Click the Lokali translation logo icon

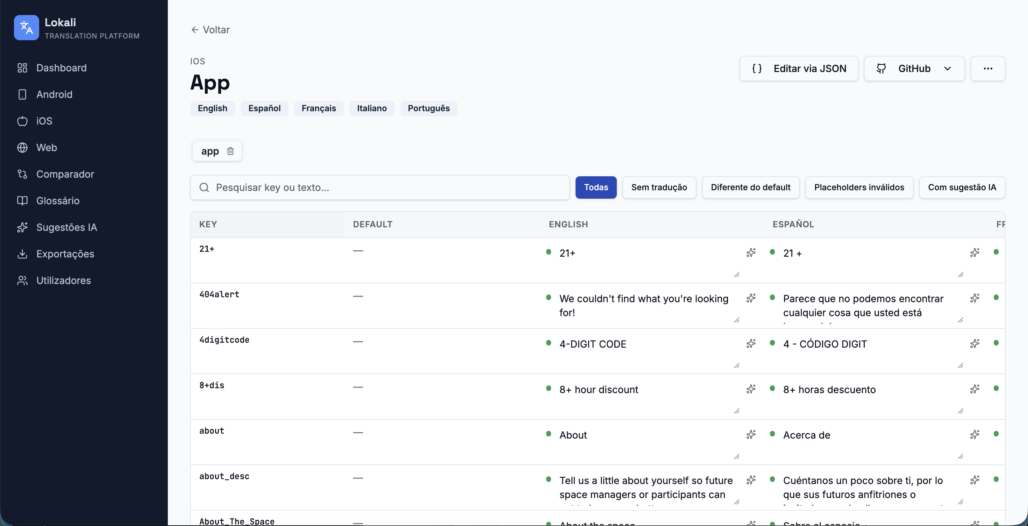(26, 28)
